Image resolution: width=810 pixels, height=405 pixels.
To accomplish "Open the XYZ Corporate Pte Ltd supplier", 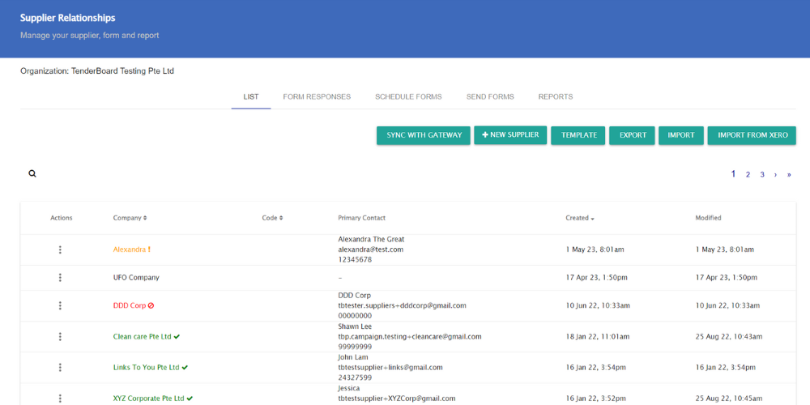I will point(149,399).
